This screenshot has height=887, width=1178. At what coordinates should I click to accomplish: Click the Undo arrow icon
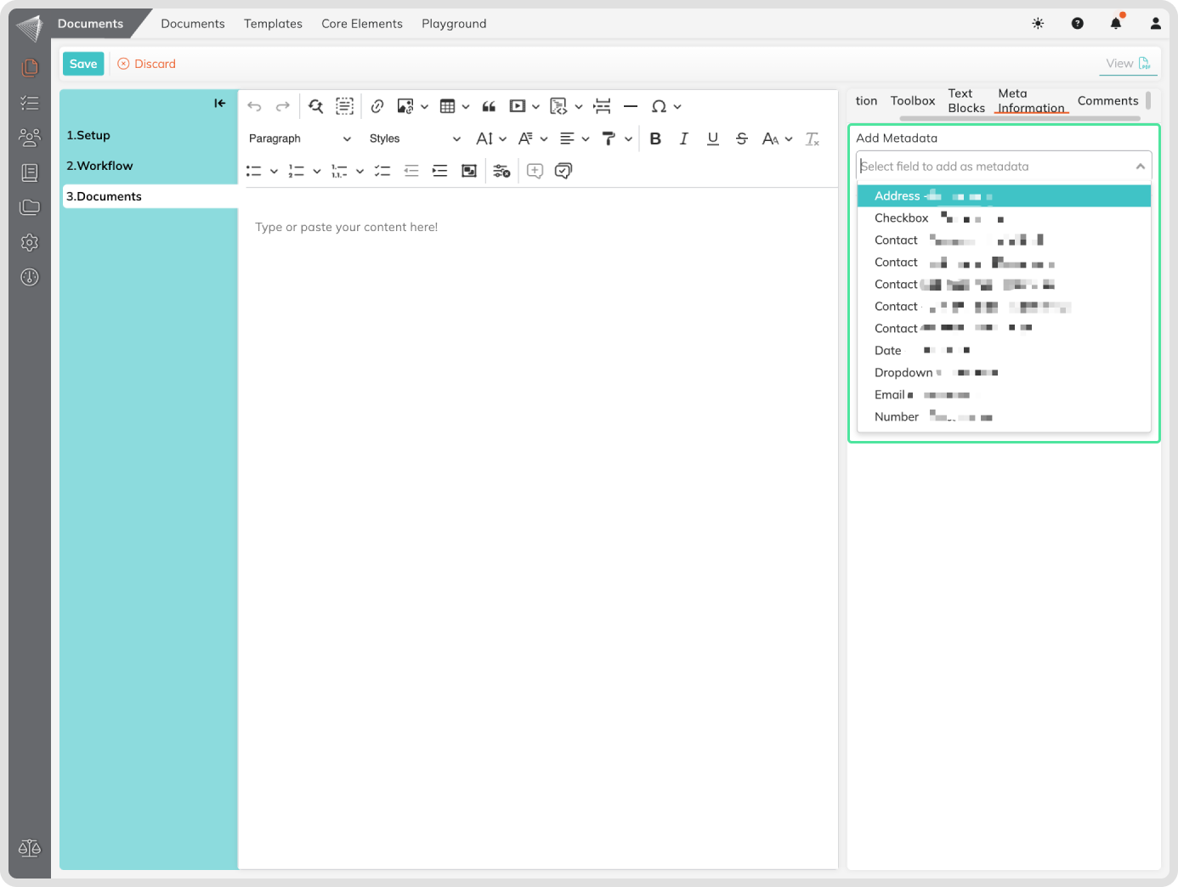tap(254, 106)
